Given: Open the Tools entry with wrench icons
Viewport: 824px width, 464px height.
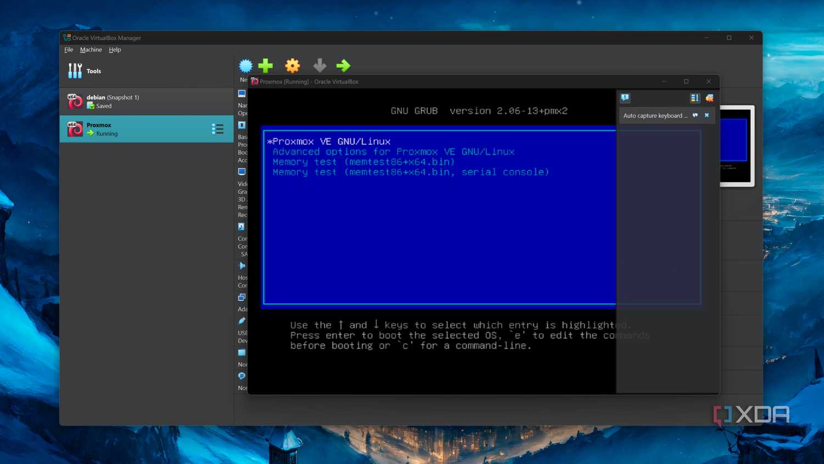Looking at the screenshot, I should click(147, 71).
